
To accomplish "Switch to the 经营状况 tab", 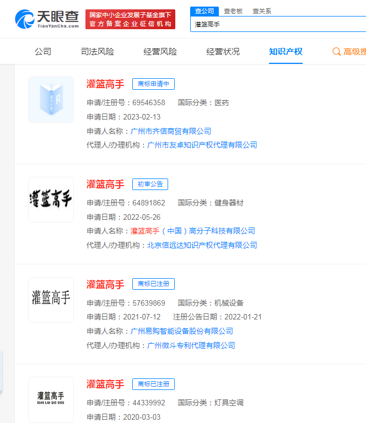I will [x=223, y=52].
